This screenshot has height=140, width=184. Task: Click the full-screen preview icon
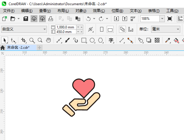(x=170, y=19)
